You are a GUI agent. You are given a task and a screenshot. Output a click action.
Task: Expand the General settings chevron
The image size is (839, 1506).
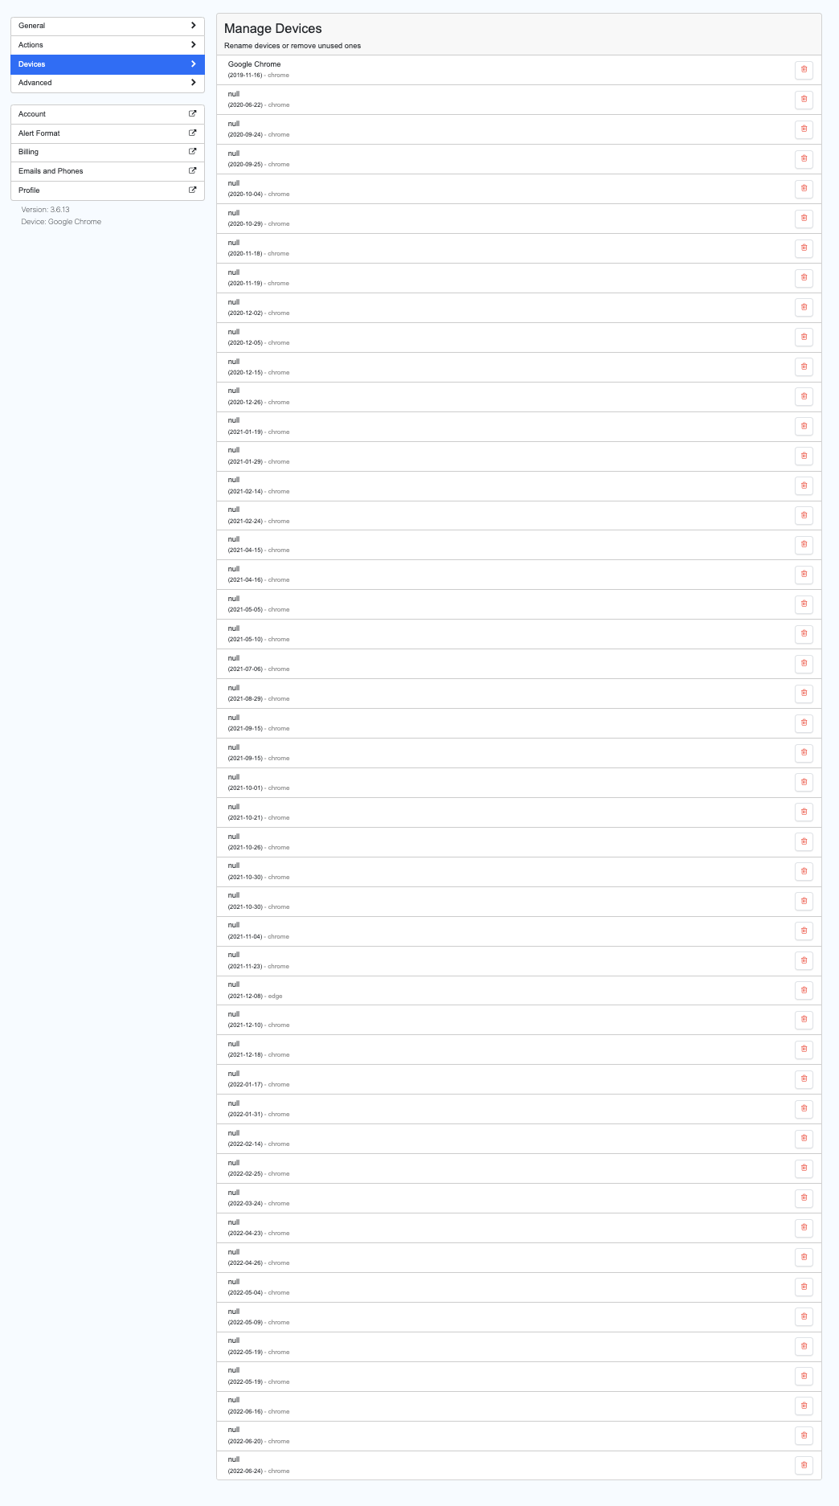click(193, 26)
